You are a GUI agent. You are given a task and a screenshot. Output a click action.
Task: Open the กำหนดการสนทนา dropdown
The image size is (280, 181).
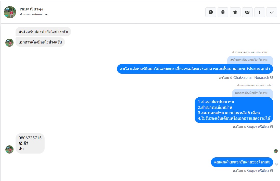(x=34, y=14)
